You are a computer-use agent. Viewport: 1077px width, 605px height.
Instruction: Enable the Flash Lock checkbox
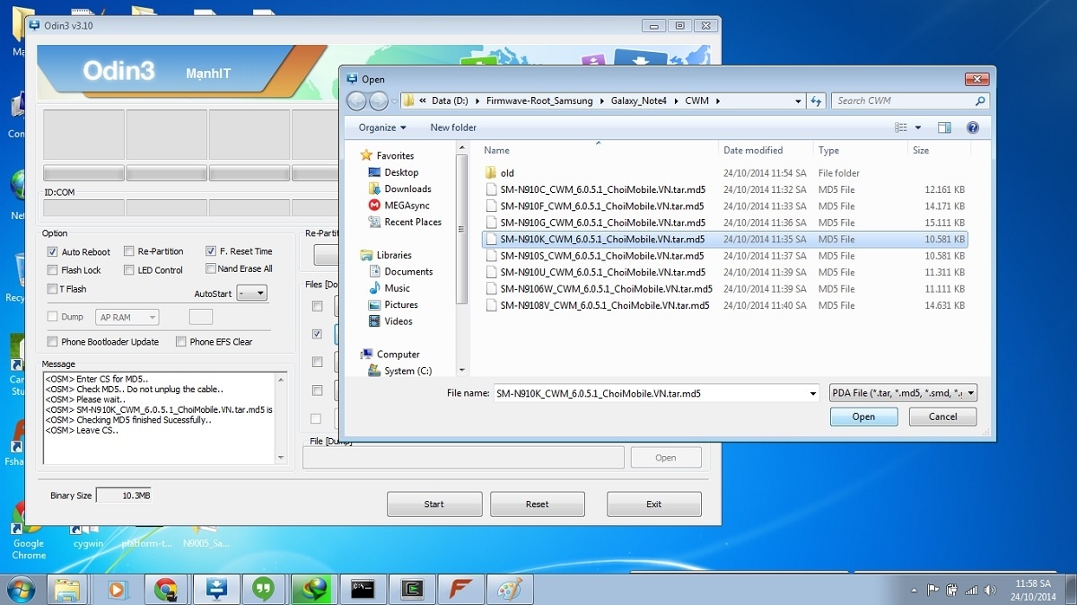click(52, 270)
